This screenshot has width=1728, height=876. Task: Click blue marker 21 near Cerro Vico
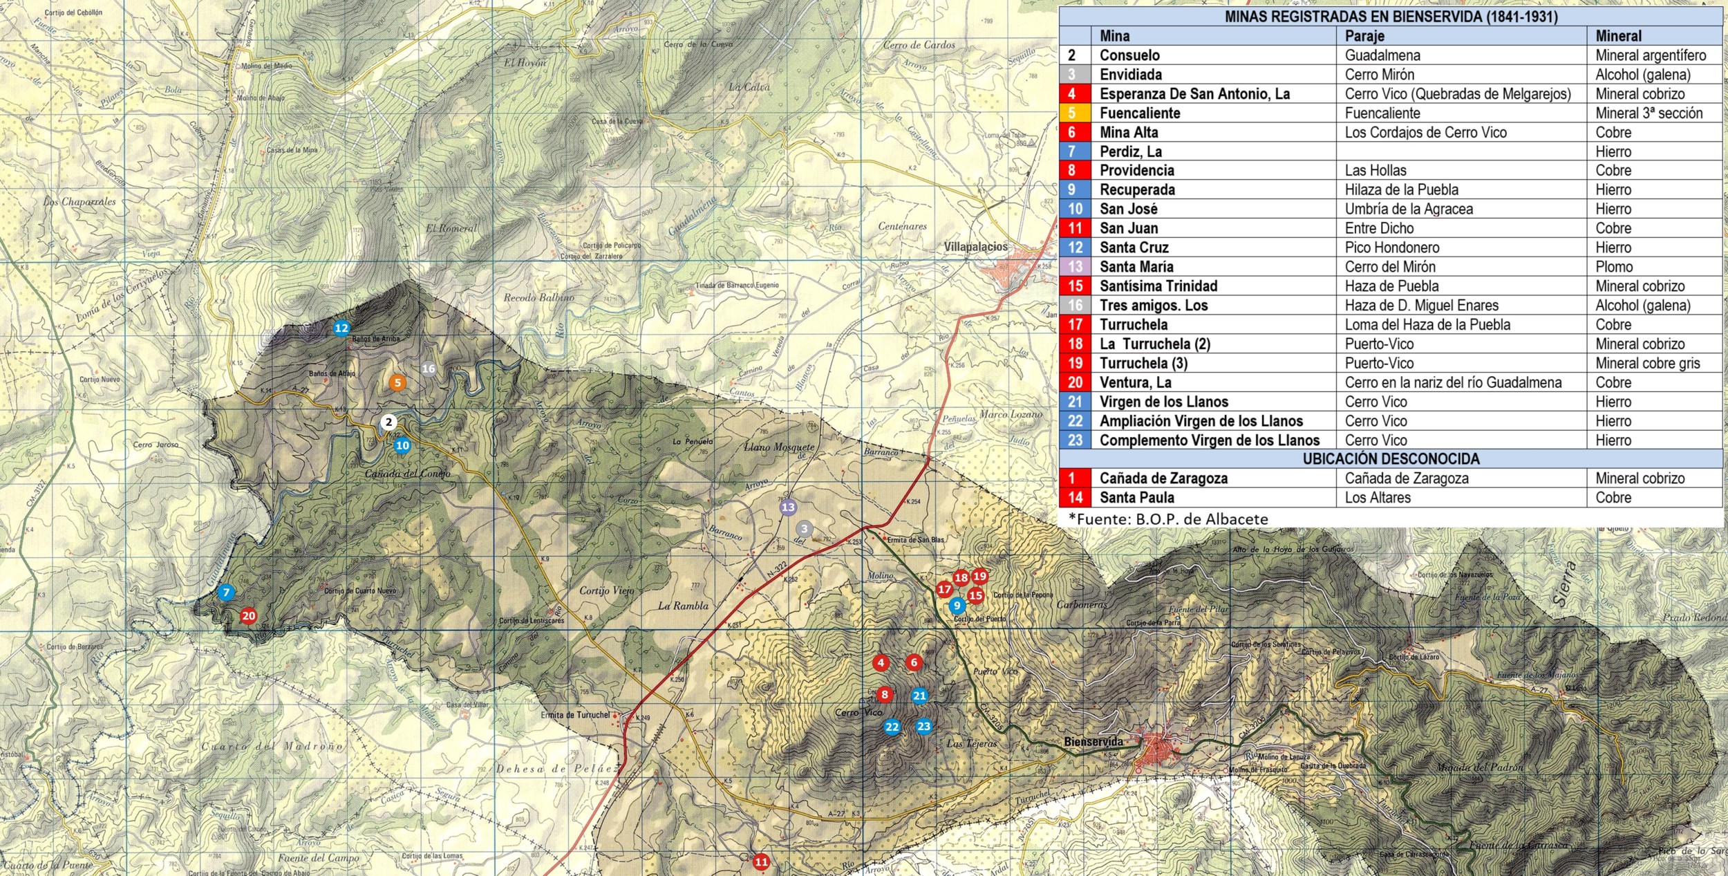coord(919,696)
